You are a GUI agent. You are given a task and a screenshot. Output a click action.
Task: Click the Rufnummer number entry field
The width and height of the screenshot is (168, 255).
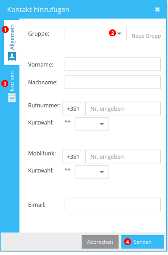(x=123, y=108)
